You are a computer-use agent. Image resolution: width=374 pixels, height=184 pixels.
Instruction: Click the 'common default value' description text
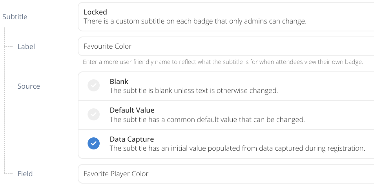(x=207, y=120)
